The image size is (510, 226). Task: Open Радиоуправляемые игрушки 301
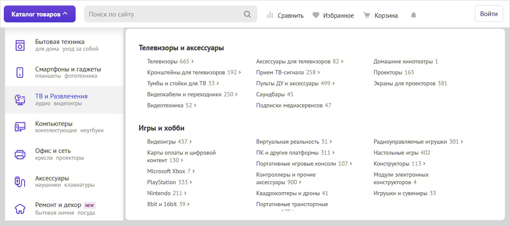[418, 142]
